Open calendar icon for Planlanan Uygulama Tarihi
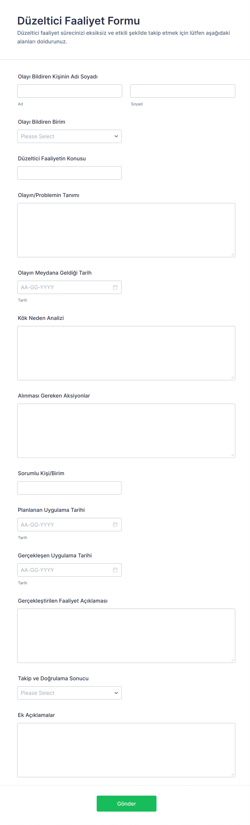The width and height of the screenshot is (250, 825). coord(115,524)
